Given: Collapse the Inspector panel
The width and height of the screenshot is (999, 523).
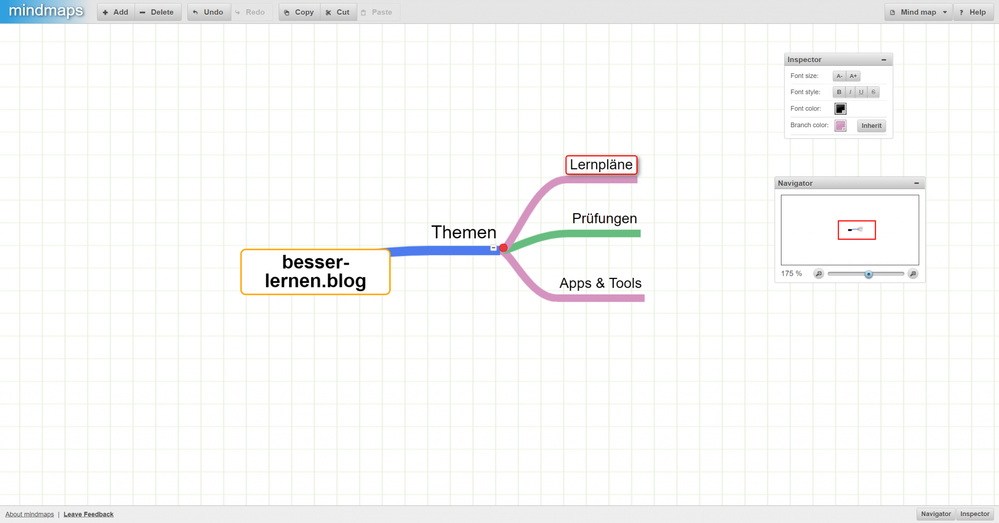Looking at the screenshot, I should click(x=884, y=59).
